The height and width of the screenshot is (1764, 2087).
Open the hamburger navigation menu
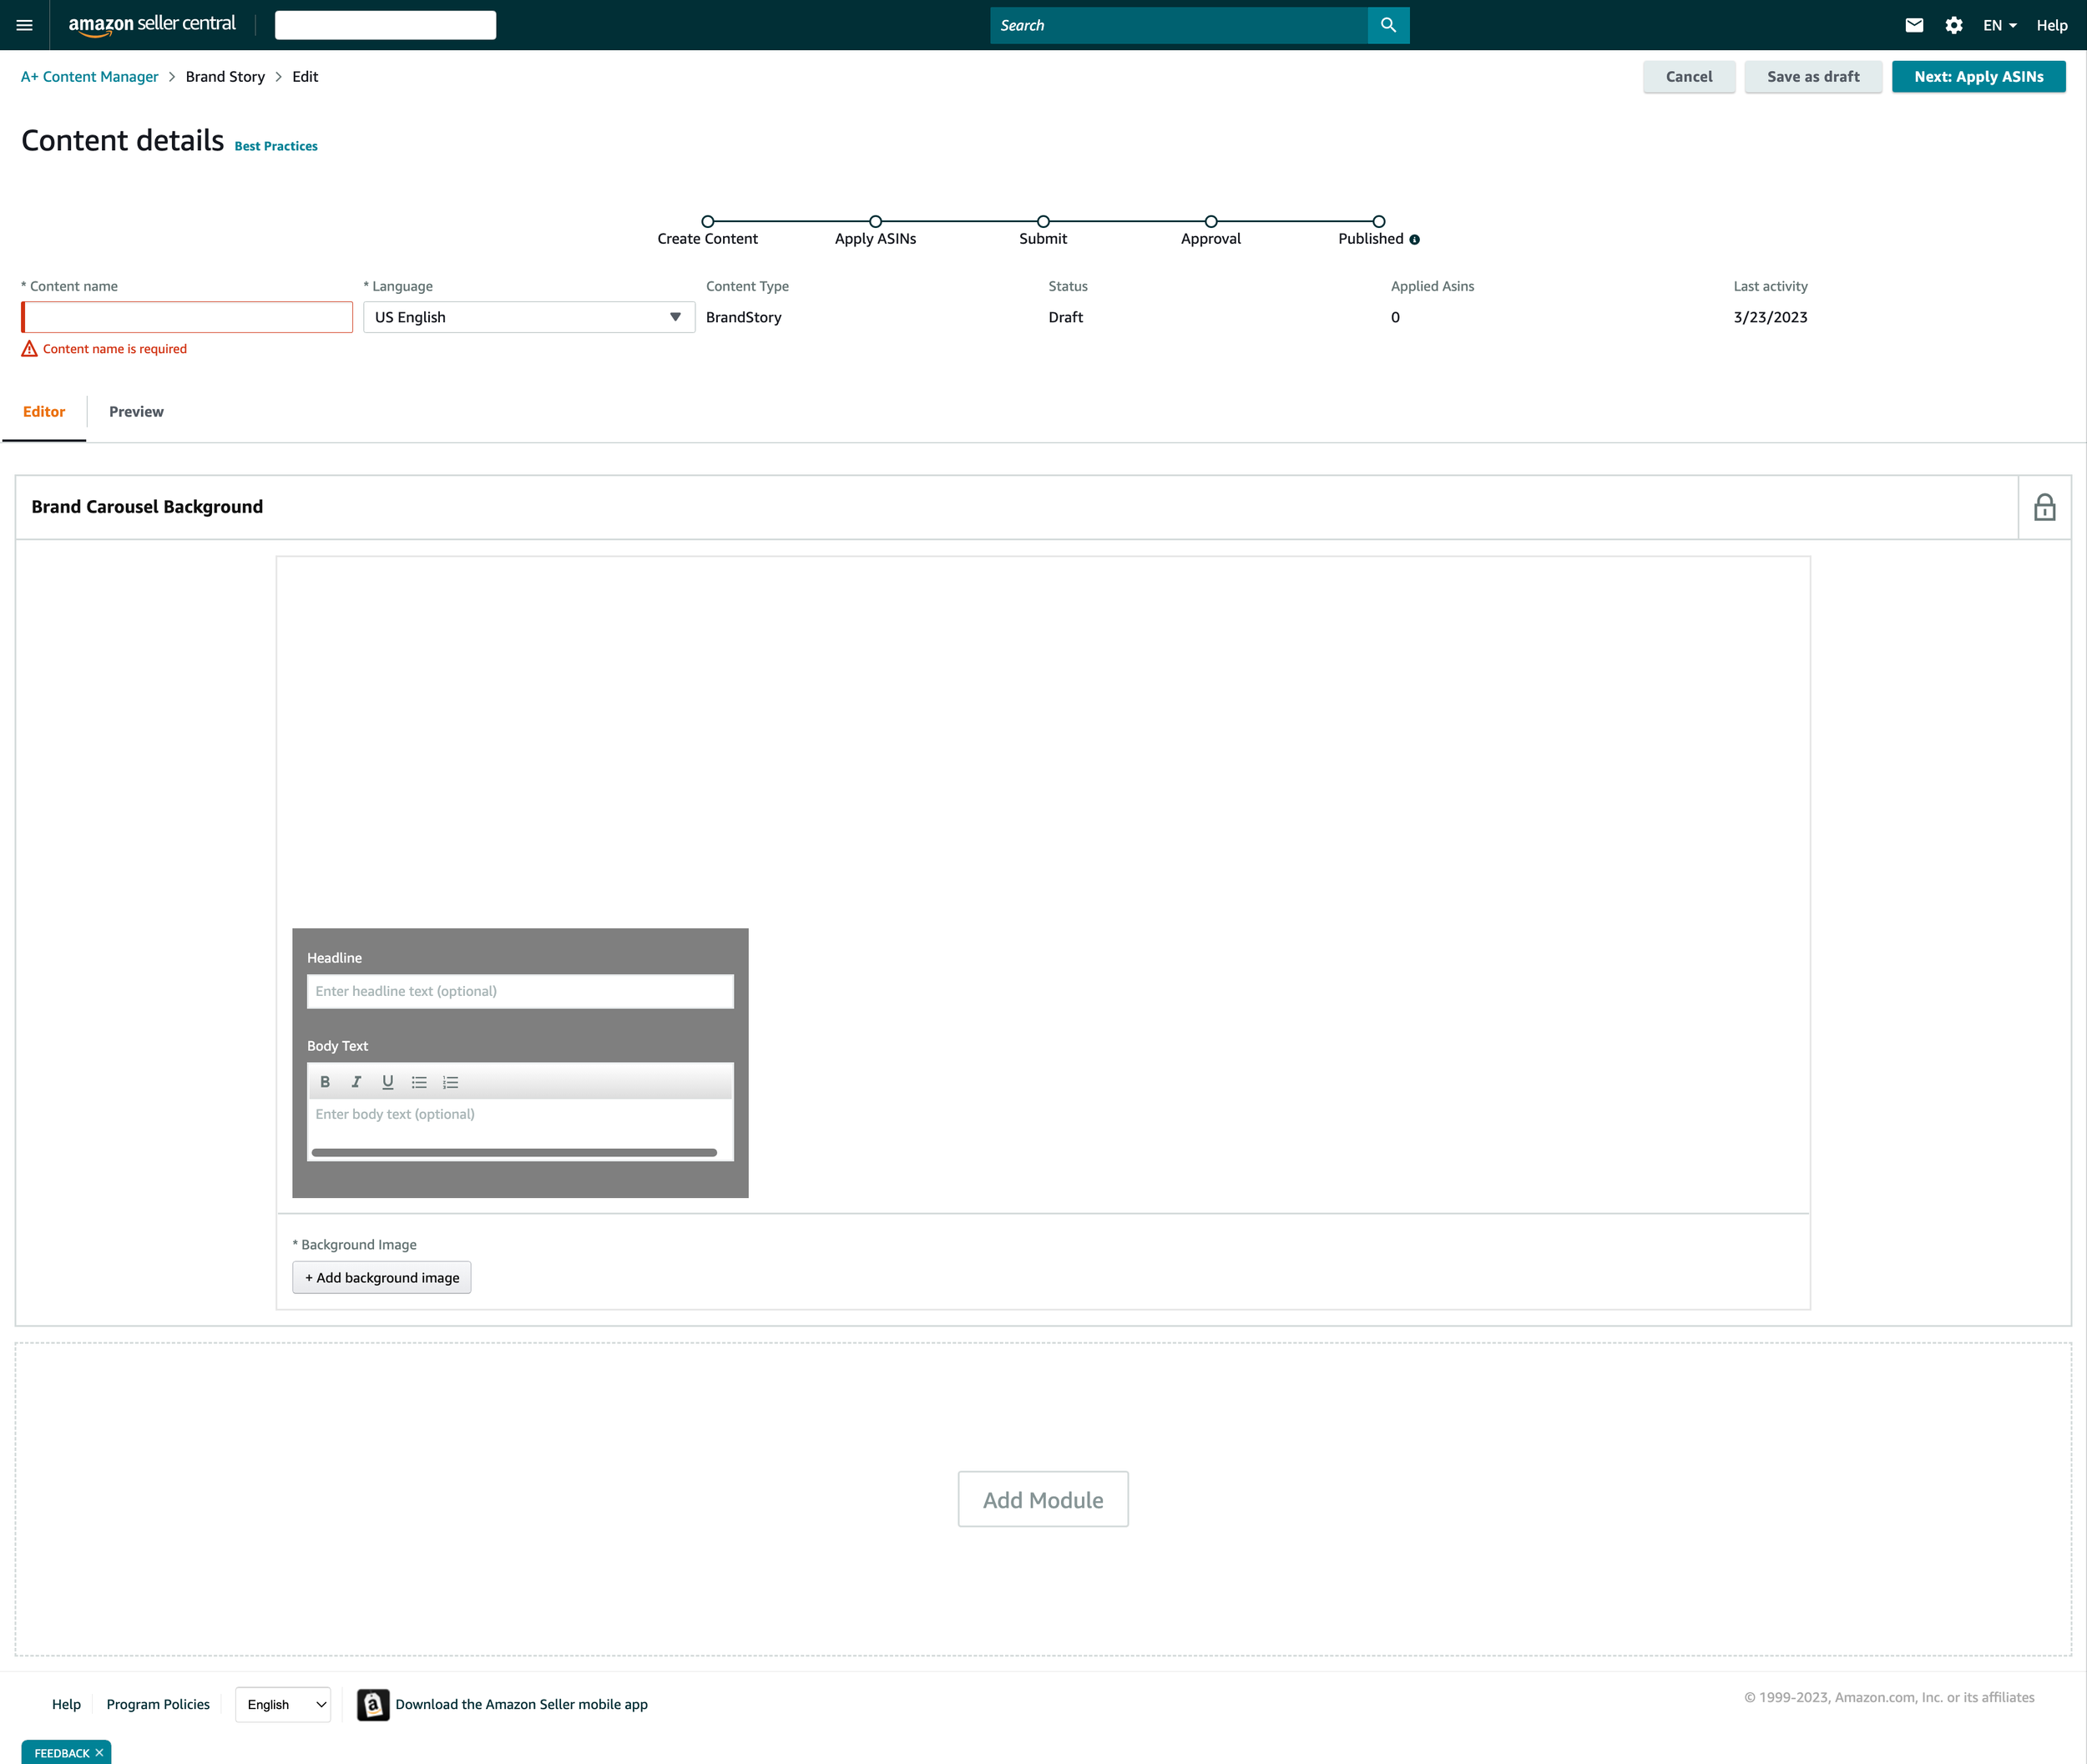(x=24, y=25)
